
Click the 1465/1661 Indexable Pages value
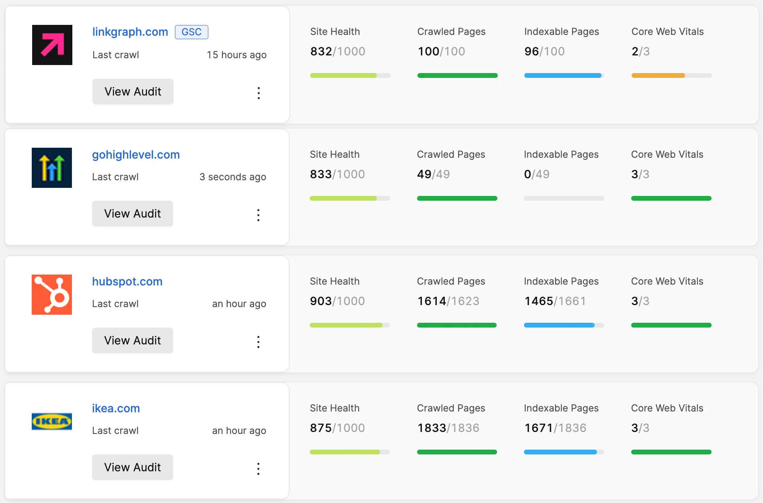coord(555,301)
